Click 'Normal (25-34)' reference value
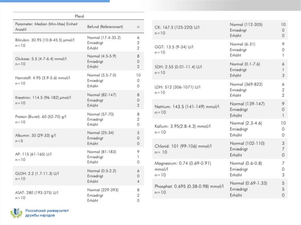The image size is (301, 225). [x=101, y=133]
